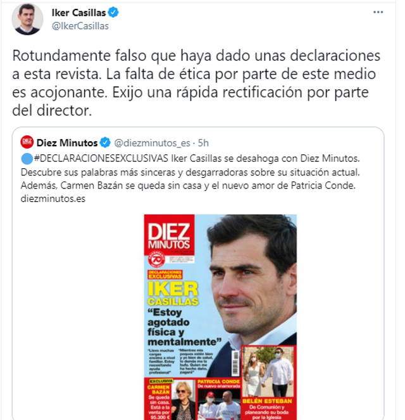The image size is (405, 420).
Task: Click the Diez Minutos red avatar icon
Action: coord(27,142)
